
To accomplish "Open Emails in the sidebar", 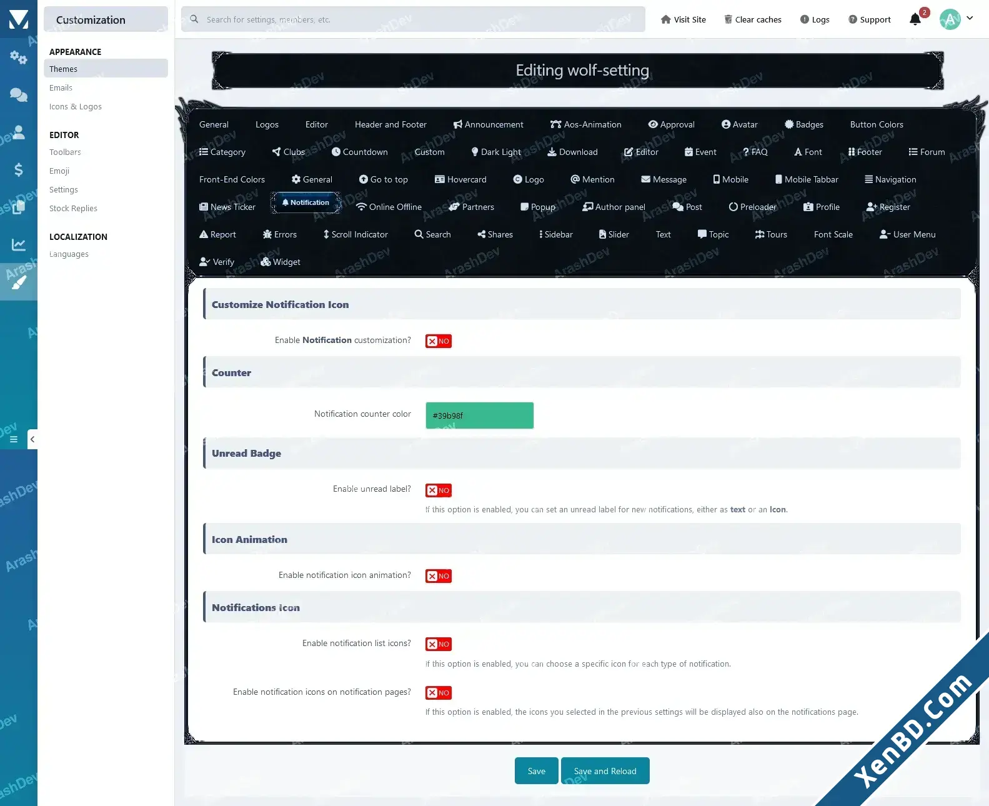I will 61,87.
